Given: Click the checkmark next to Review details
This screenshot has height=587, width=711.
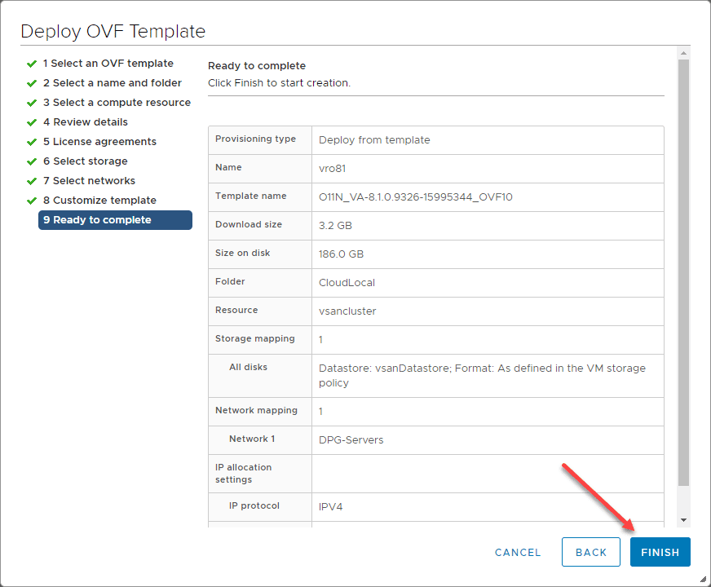Looking at the screenshot, I should [32, 121].
